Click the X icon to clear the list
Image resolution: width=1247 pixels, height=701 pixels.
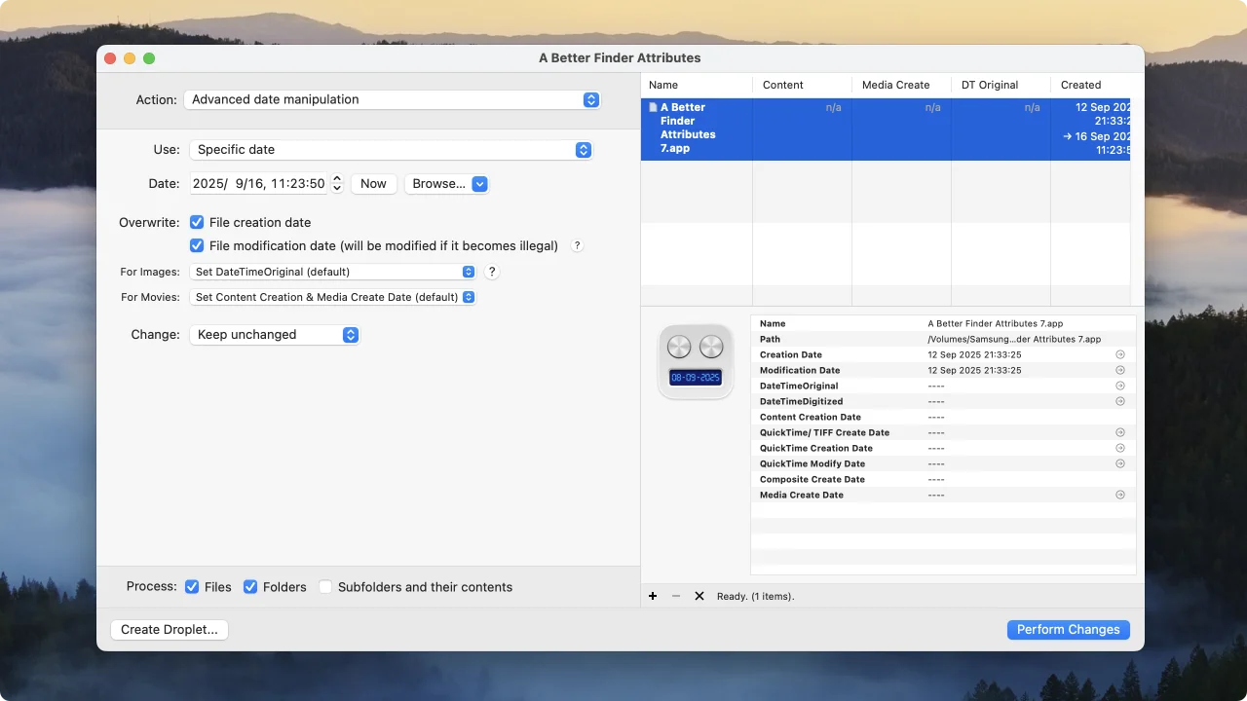pos(699,596)
